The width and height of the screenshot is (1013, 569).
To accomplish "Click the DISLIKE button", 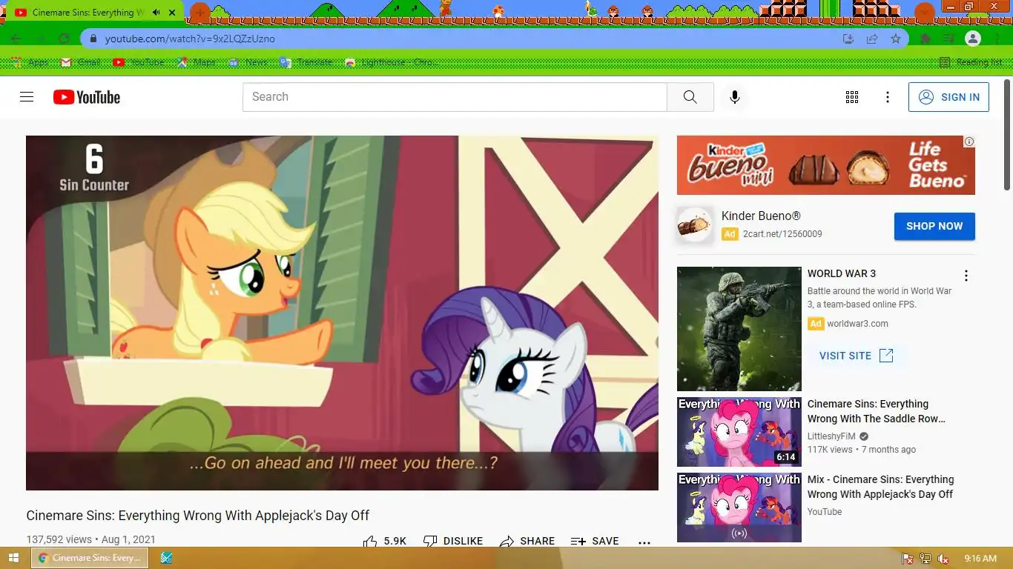I will 453,542.
